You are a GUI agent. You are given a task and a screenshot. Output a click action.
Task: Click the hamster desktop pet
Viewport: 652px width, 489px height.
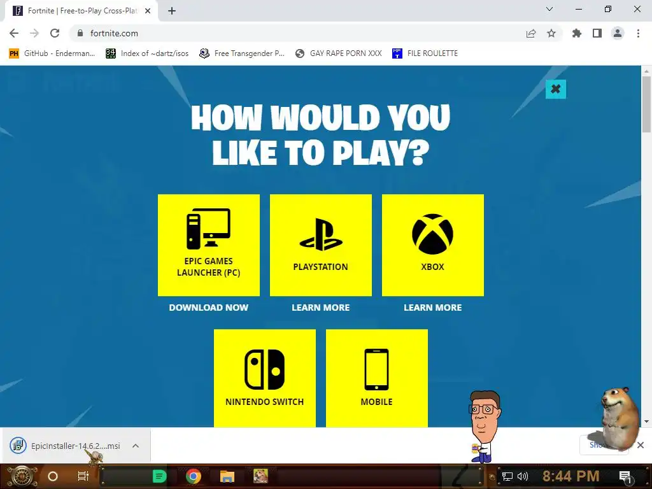tap(620, 419)
